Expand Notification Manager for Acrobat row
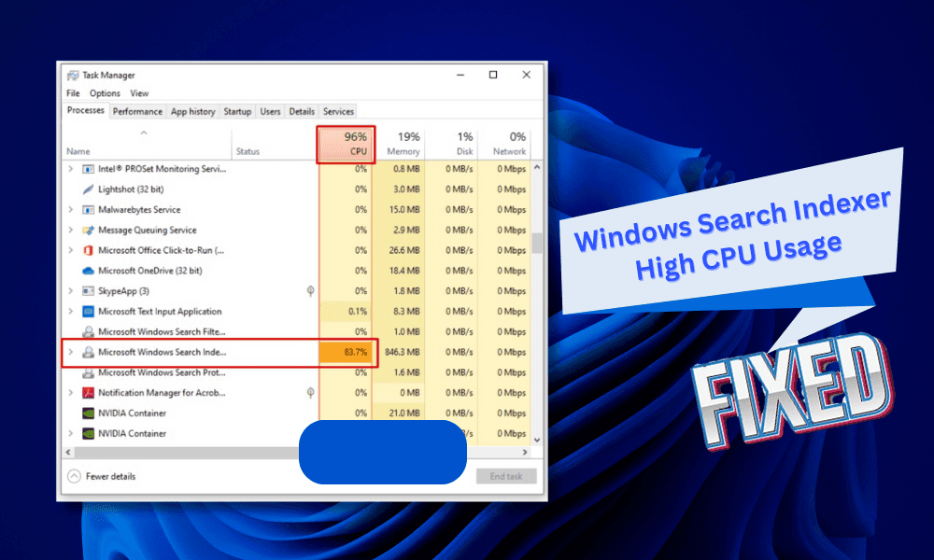Viewport: 934px width, 560px height. pos(70,393)
